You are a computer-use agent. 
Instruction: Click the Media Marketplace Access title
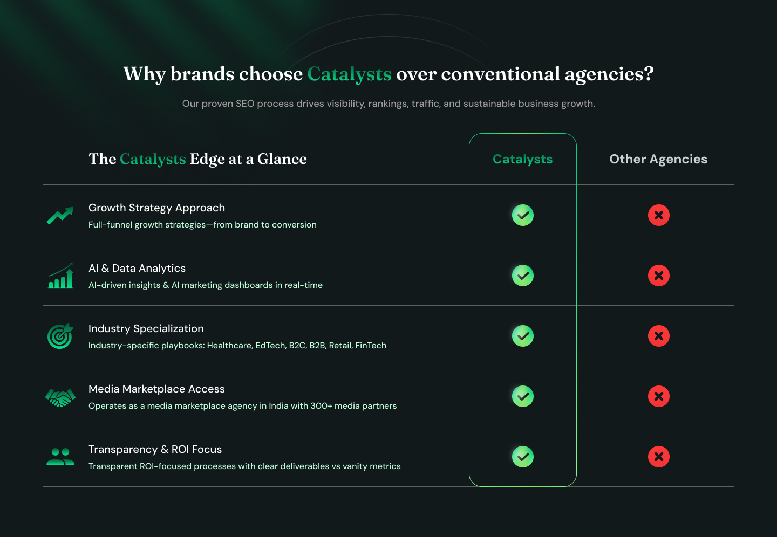click(156, 389)
